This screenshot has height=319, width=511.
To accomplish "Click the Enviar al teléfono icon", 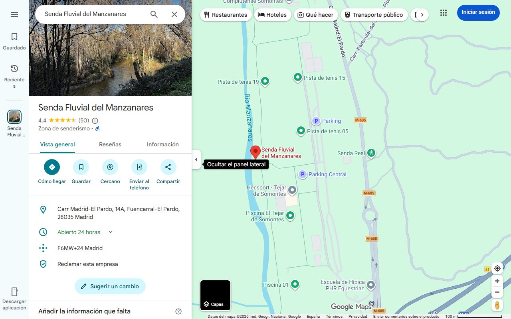I will tap(139, 167).
